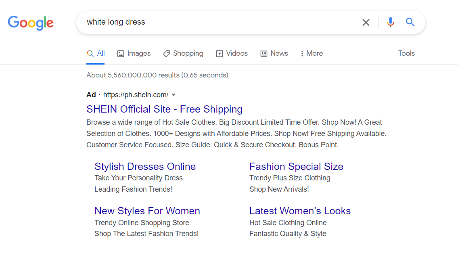Click the 'Shop The Latest Fashion Trends!' text

pyautogui.click(x=146, y=234)
